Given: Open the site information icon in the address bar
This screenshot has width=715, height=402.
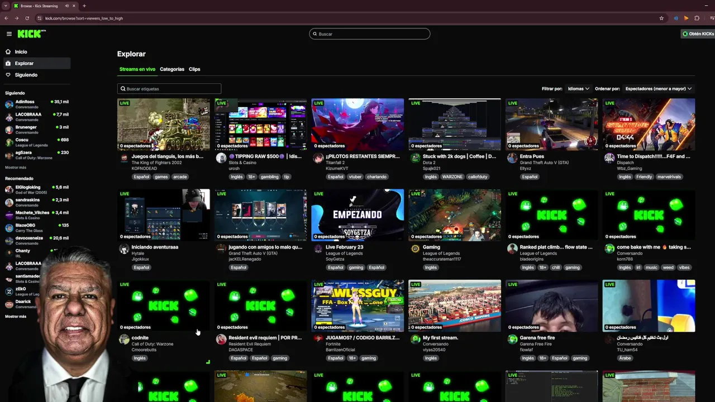Looking at the screenshot, I should (40, 18).
